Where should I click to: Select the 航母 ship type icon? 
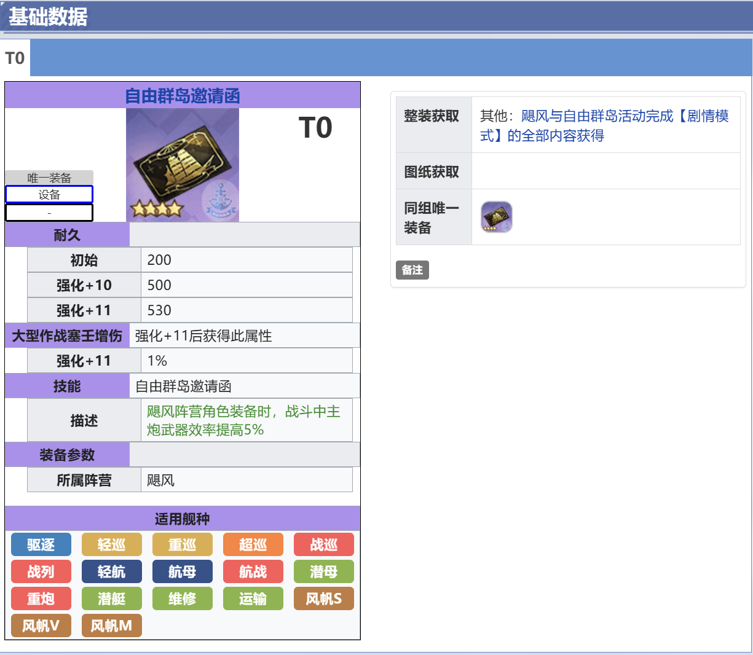[182, 571]
